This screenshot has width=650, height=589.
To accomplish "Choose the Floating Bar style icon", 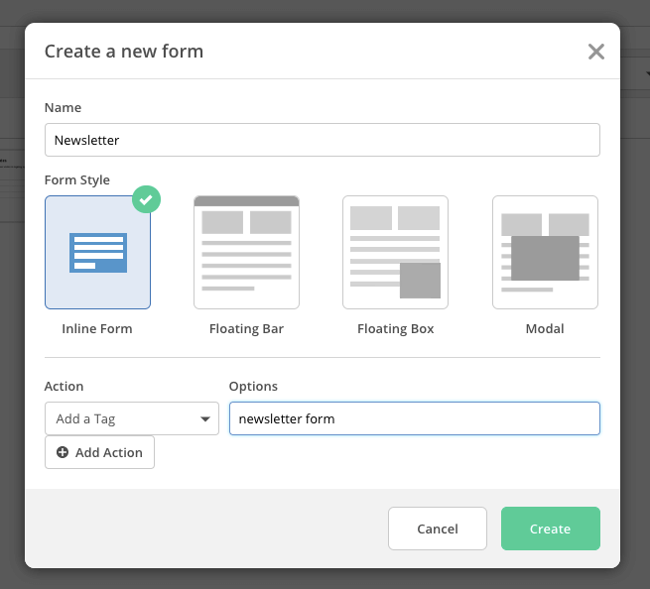I will [246, 252].
